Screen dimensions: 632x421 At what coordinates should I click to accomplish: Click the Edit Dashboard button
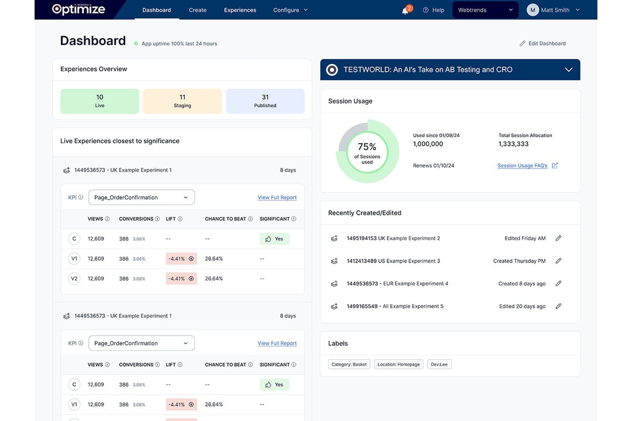(543, 43)
